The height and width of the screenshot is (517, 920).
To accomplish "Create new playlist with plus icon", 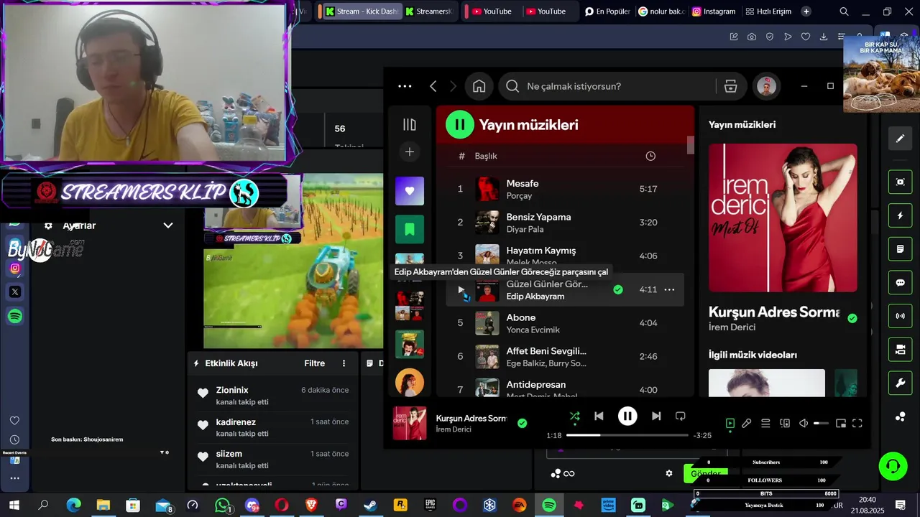I will coord(410,152).
